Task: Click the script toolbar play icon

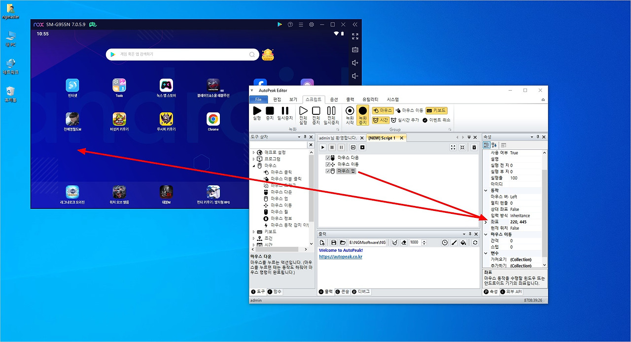Action: click(323, 147)
